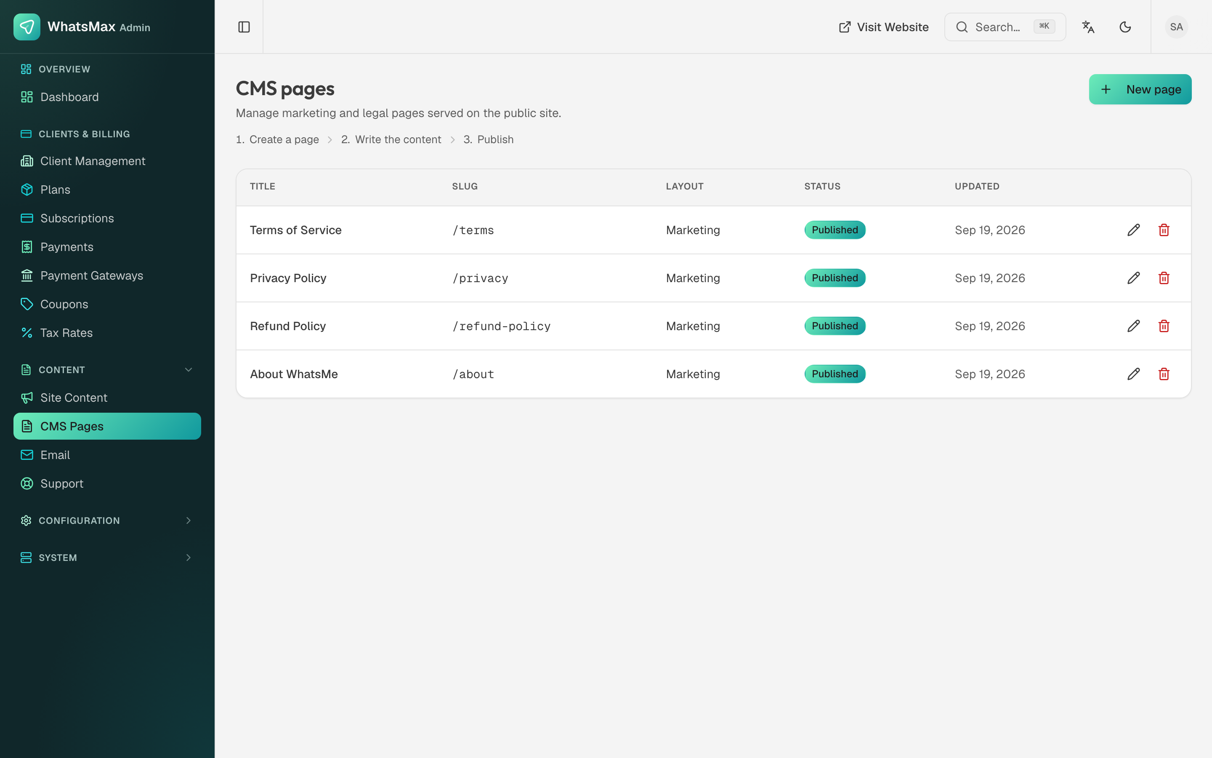Go to Plans in sidebar
Viewport: 1212px width, 758px height.
tap(107, 189)
